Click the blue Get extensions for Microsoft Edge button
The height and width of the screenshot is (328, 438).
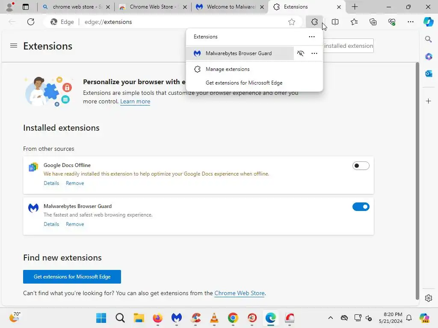[72, 277]
